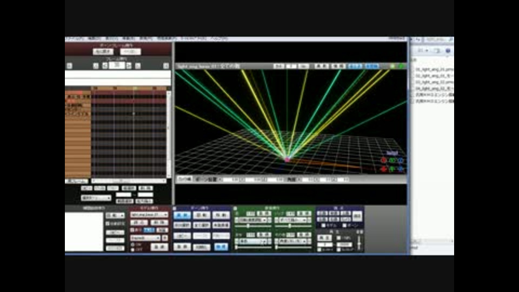
Task: Click the local button below viewport
Action: click(185, 179)
